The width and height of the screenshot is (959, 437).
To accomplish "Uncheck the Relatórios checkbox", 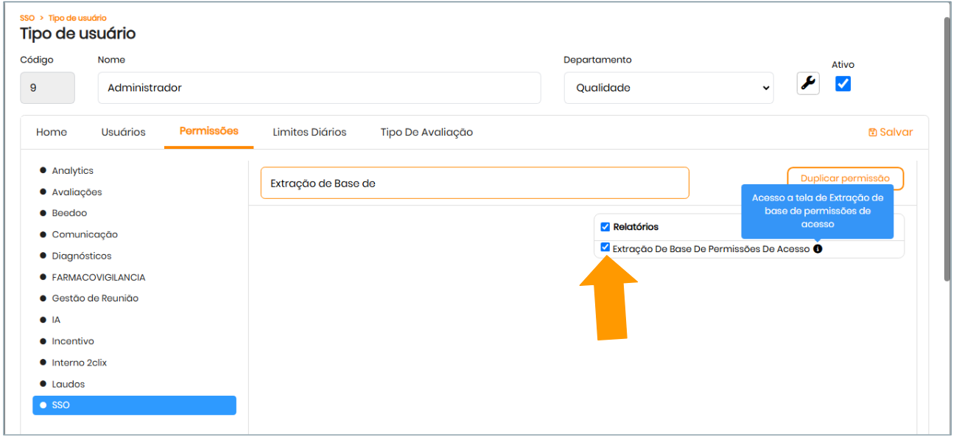I will pos(605,227).
